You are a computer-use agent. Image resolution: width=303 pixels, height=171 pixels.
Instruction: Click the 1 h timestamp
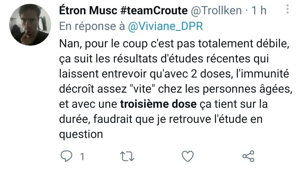[259, 10]
